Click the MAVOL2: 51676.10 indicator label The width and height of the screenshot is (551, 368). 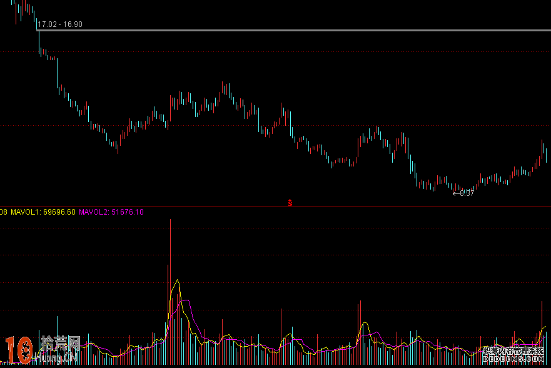(x=111, y=212)
